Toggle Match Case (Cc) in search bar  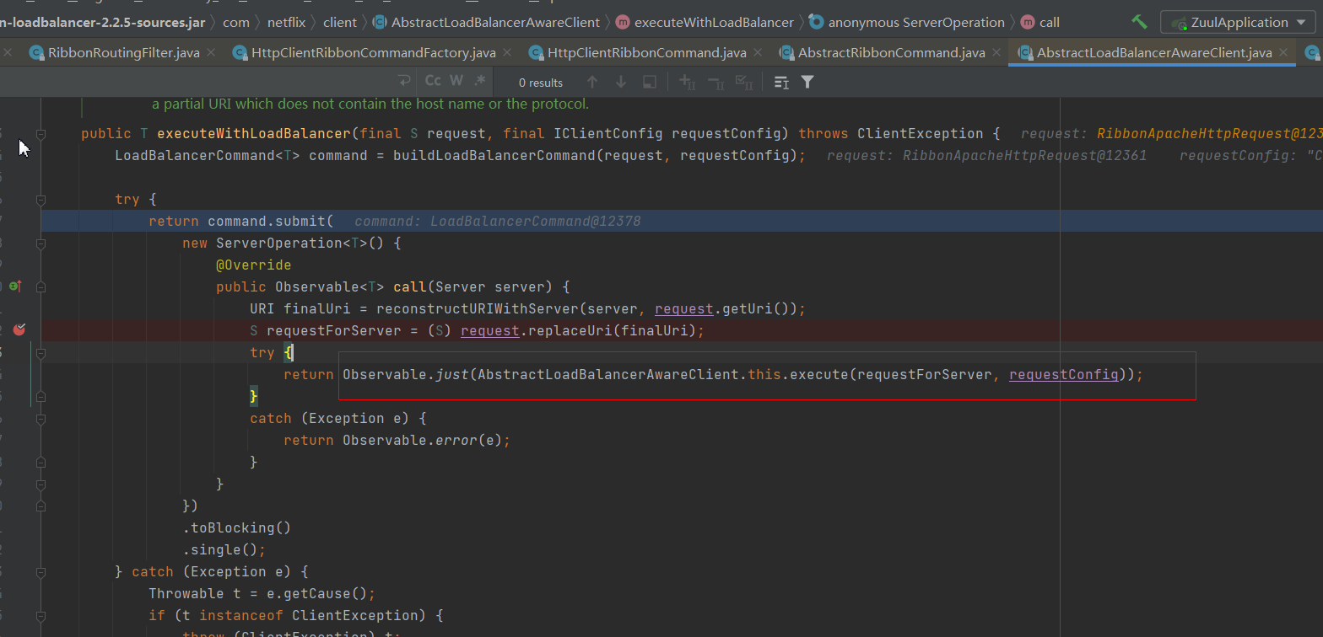(x=433, y=81)
